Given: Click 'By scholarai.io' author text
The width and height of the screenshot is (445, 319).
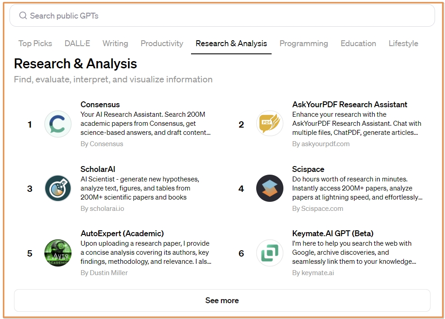Looking at the screenshot, I should pos(102,209).
